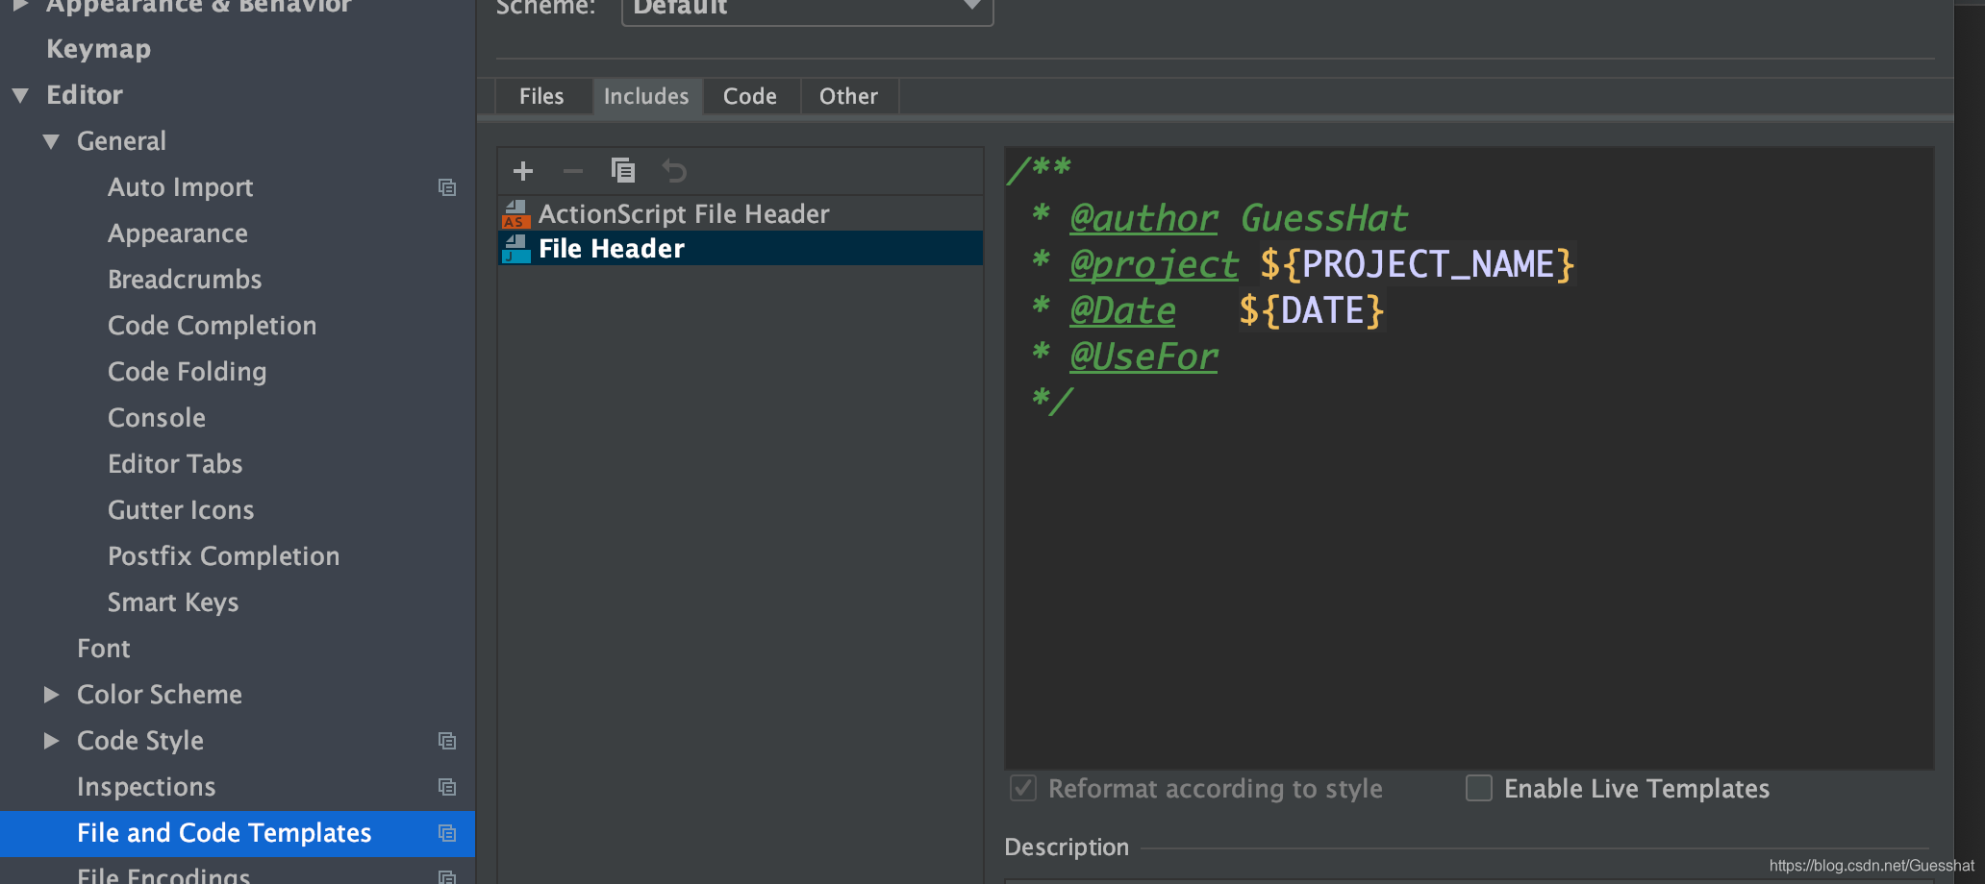Screen dimensions: 1985x884
Task: Open Postfix Completion settings
Action: [x=223, y=556]
